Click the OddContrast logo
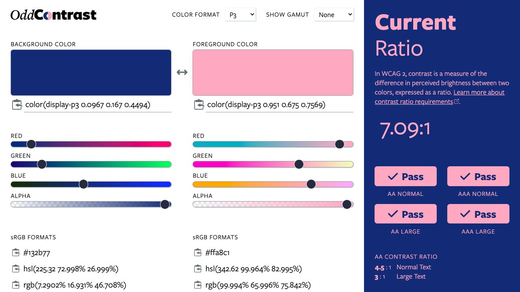 tap(53, 15)
